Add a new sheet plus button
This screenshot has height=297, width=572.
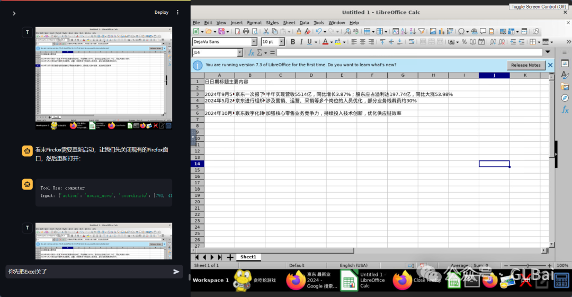[x=230, y=257]
